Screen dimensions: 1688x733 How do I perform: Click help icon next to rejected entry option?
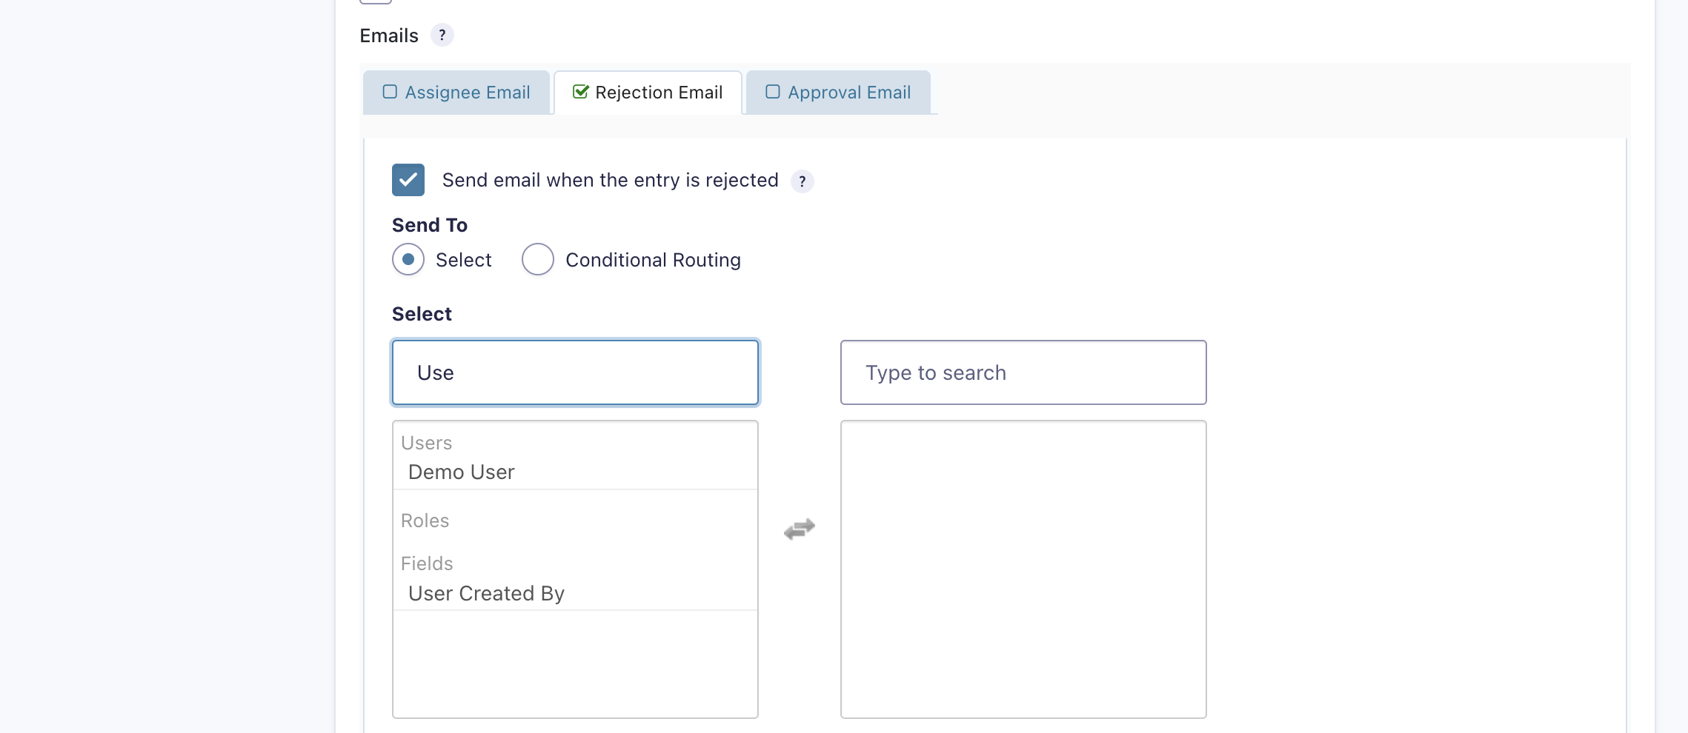click(x=802, y=181)
